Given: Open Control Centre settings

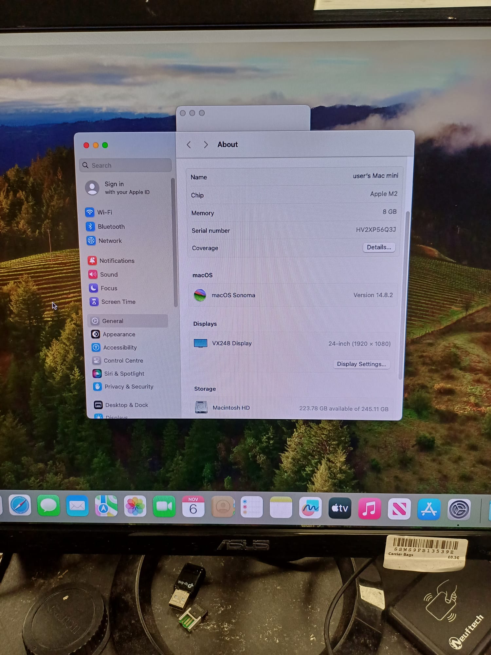Looking at the screenshot, I should 123,361.
